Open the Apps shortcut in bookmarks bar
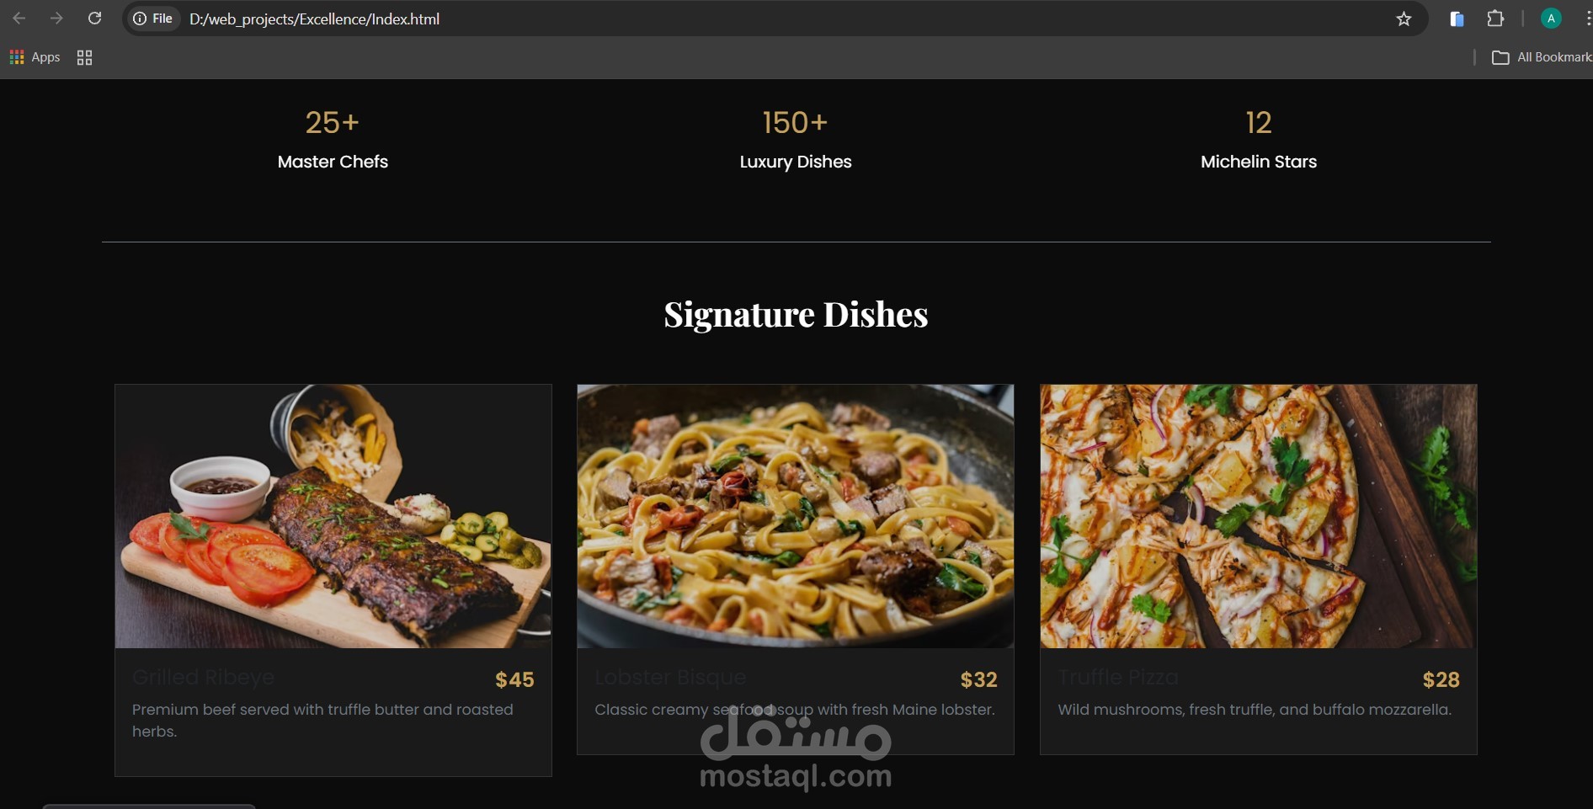Viewport: 1593px width, 809px height. coord(35,57)
